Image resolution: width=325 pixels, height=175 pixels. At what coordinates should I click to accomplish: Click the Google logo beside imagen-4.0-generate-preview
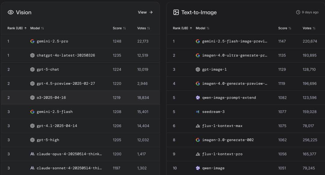[198, 83]
